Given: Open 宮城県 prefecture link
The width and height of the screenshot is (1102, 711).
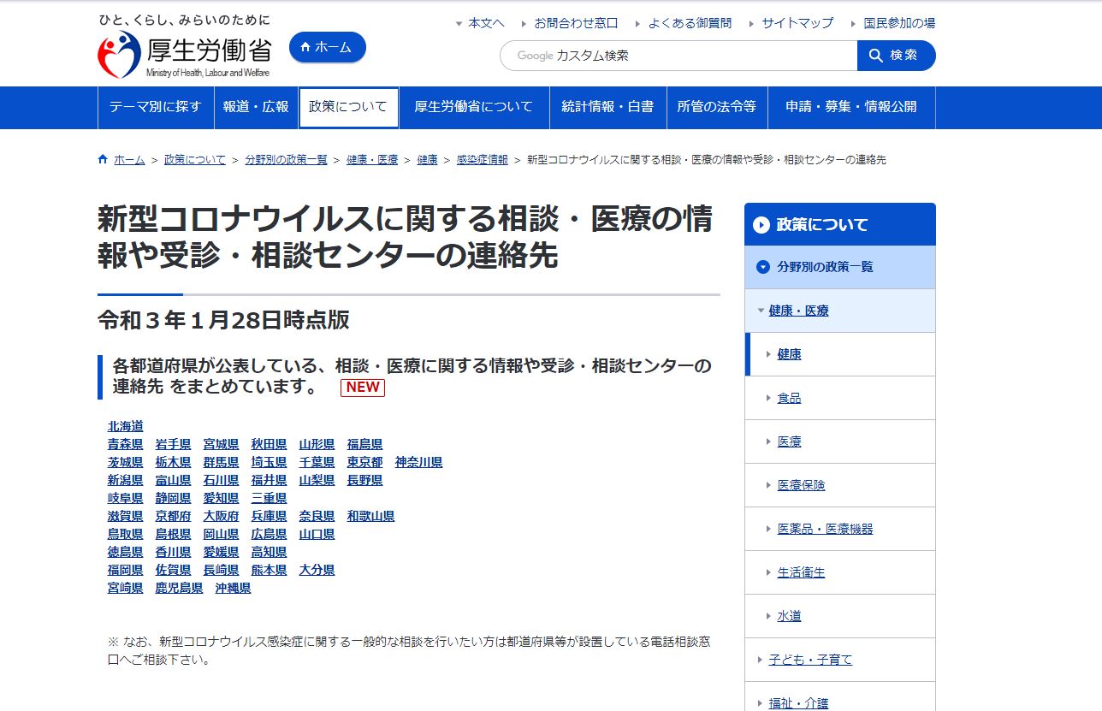Looking at the screenshot, I should (222, 444).
